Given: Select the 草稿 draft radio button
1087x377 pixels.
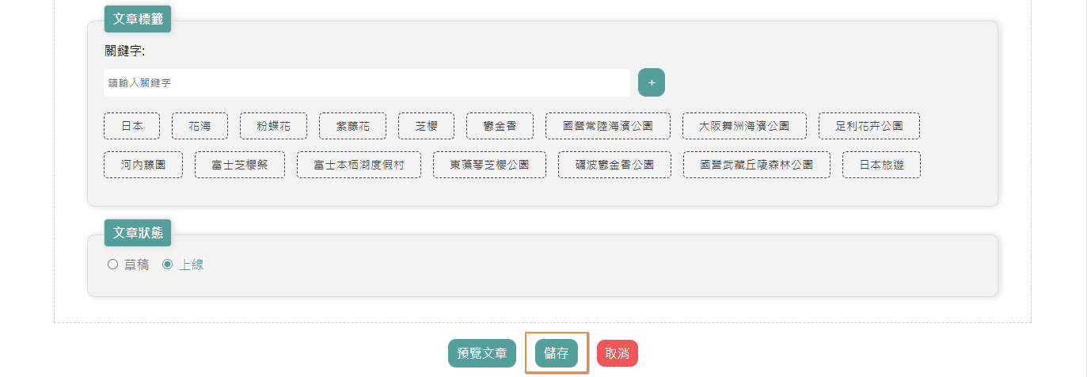Looking at the screenshot, I should (112, 265).
